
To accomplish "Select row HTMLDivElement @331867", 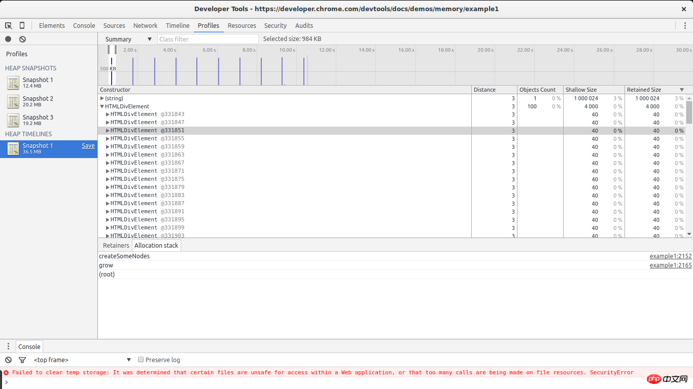I will point(392,163).
